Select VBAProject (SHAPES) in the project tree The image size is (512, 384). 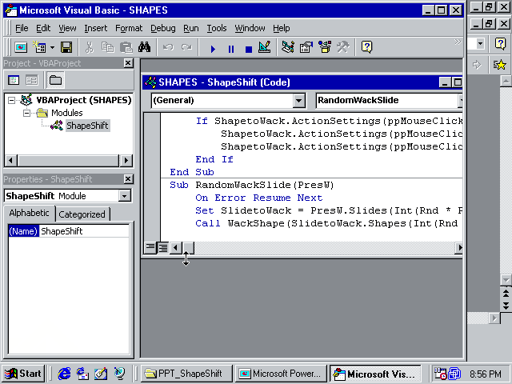[x=84, y=100]
